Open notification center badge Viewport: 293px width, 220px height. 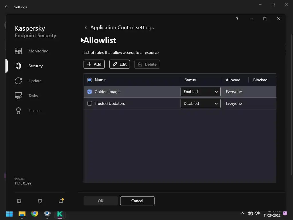[285, 213]
